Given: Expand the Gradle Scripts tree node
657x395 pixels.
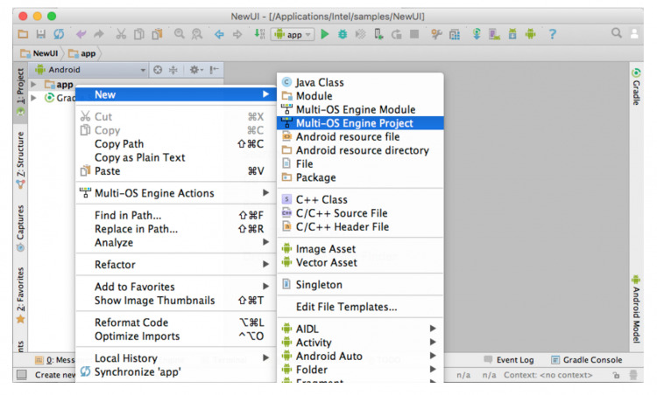Looking at the screenshot, I should click(34, 98).
